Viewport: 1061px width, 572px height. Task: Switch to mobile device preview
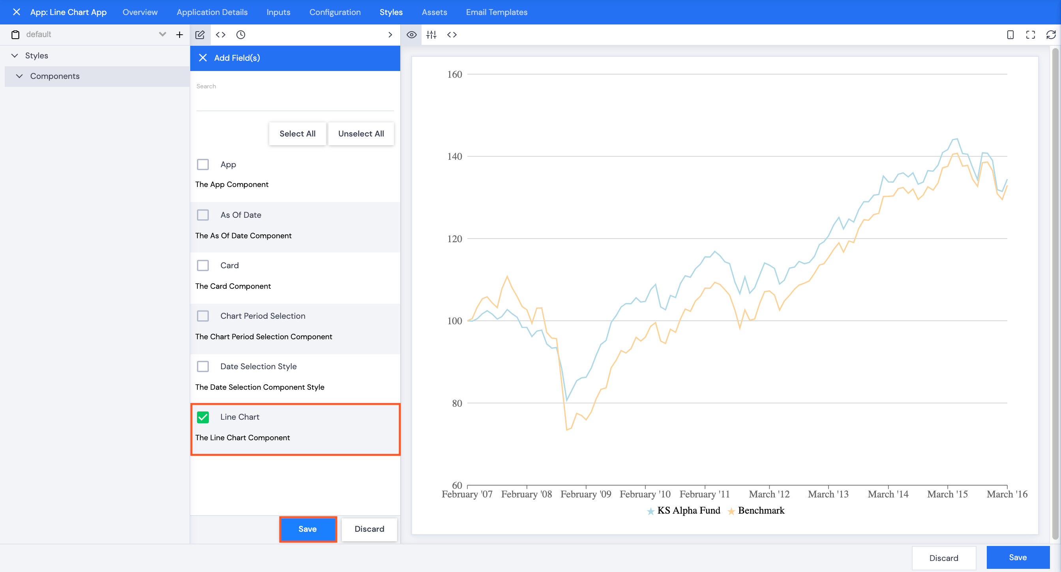[x=1010, y=35]
